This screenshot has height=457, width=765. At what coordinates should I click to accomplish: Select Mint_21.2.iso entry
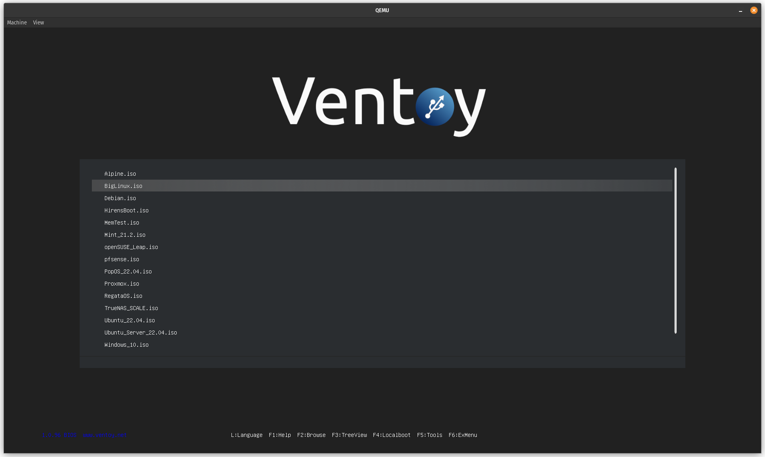tap(382, 235)
